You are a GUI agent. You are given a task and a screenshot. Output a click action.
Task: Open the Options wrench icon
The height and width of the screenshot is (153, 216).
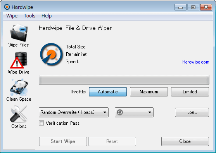coord(19,114)
